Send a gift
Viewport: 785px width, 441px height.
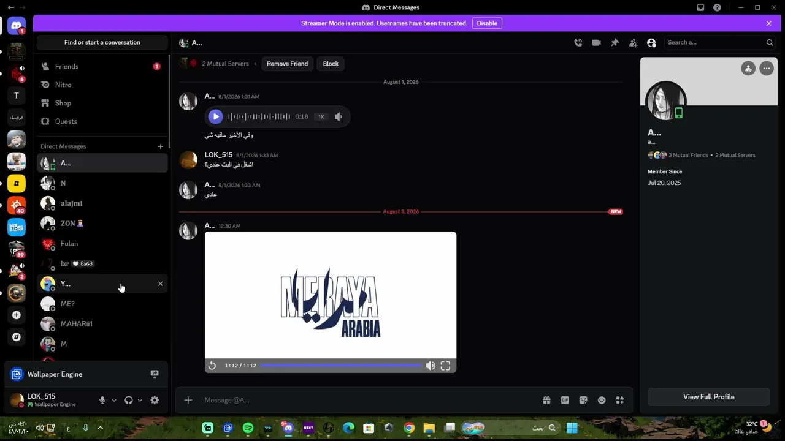(x=546, y=400)
